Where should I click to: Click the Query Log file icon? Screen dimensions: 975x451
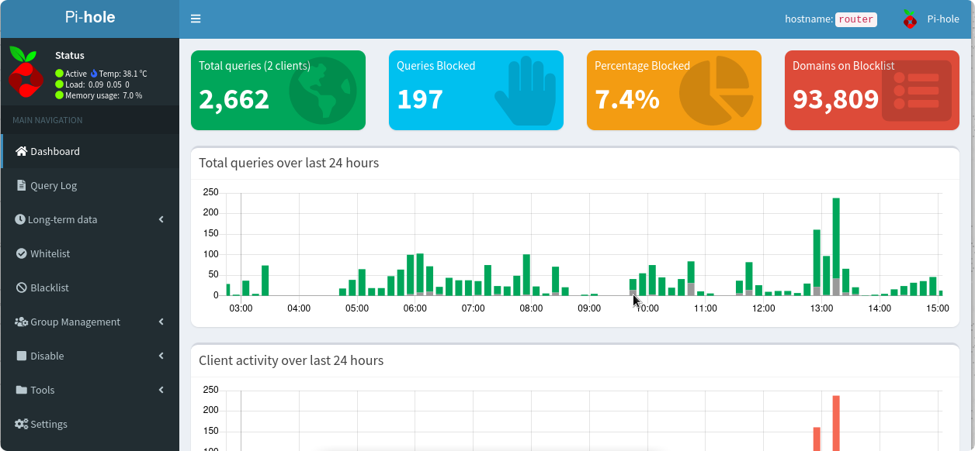pos(21,185)
